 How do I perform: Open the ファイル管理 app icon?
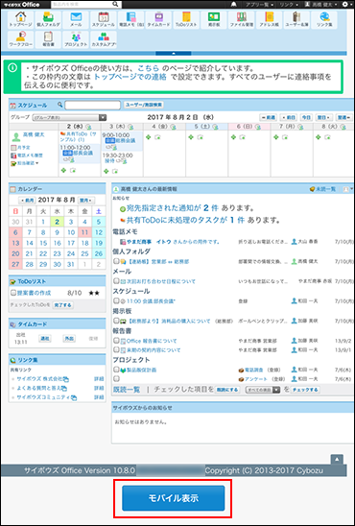pyautogui.click(x=242, y=20)
